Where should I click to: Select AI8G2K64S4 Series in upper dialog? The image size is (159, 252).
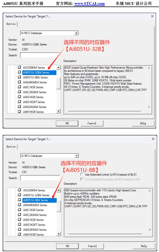35,107
